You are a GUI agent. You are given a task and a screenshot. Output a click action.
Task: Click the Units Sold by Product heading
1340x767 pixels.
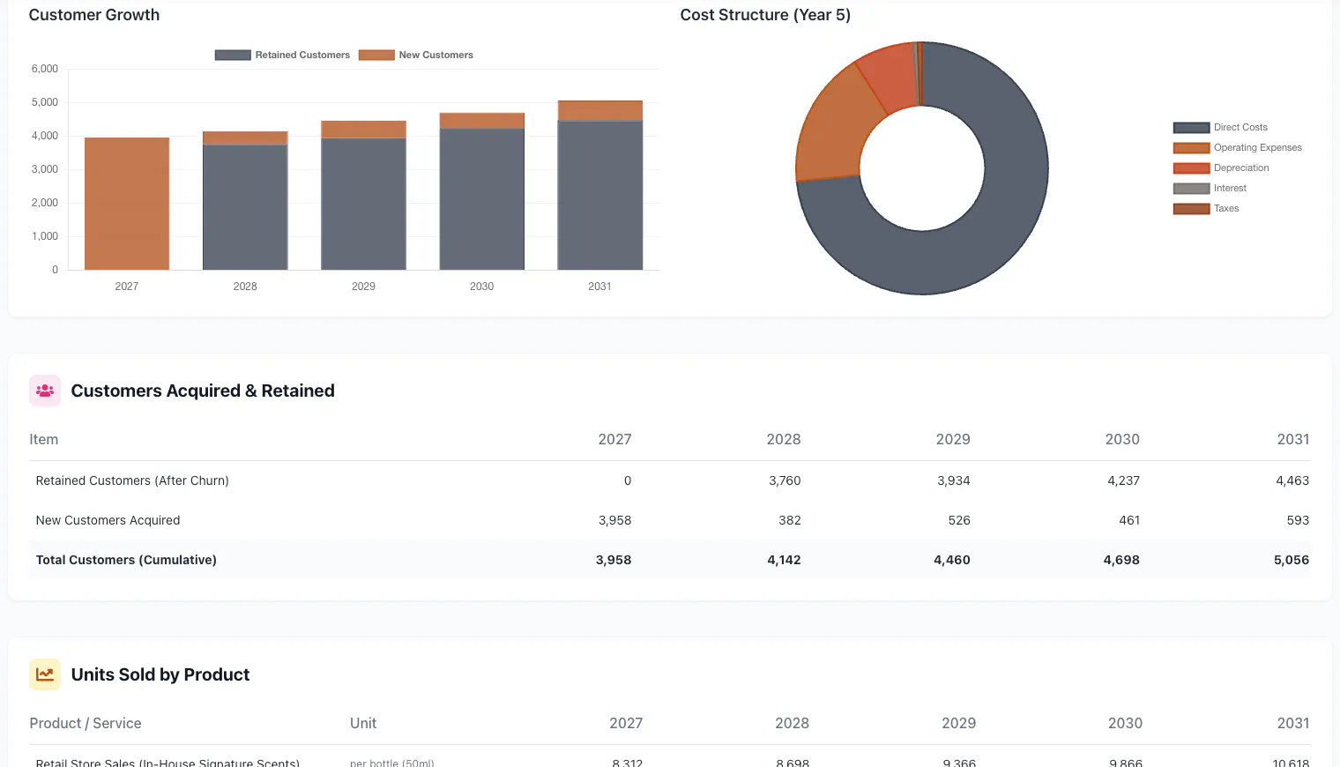point(160,674)
